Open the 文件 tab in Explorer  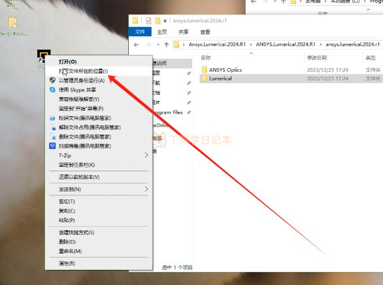tap(140, 32)
